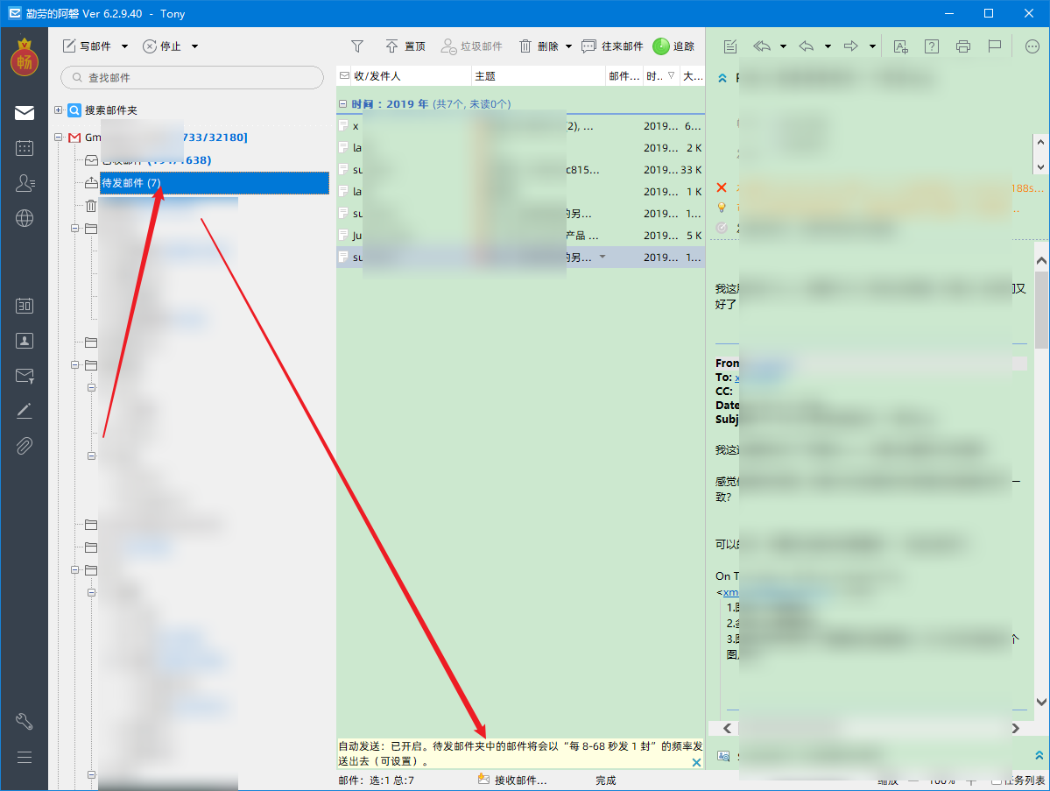Sort by the 主题 column header
This screenshot has height=791, width=1050.
539,76
